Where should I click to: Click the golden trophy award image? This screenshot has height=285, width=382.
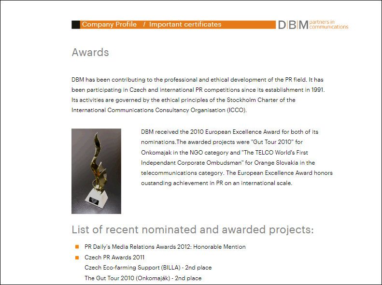96,171
